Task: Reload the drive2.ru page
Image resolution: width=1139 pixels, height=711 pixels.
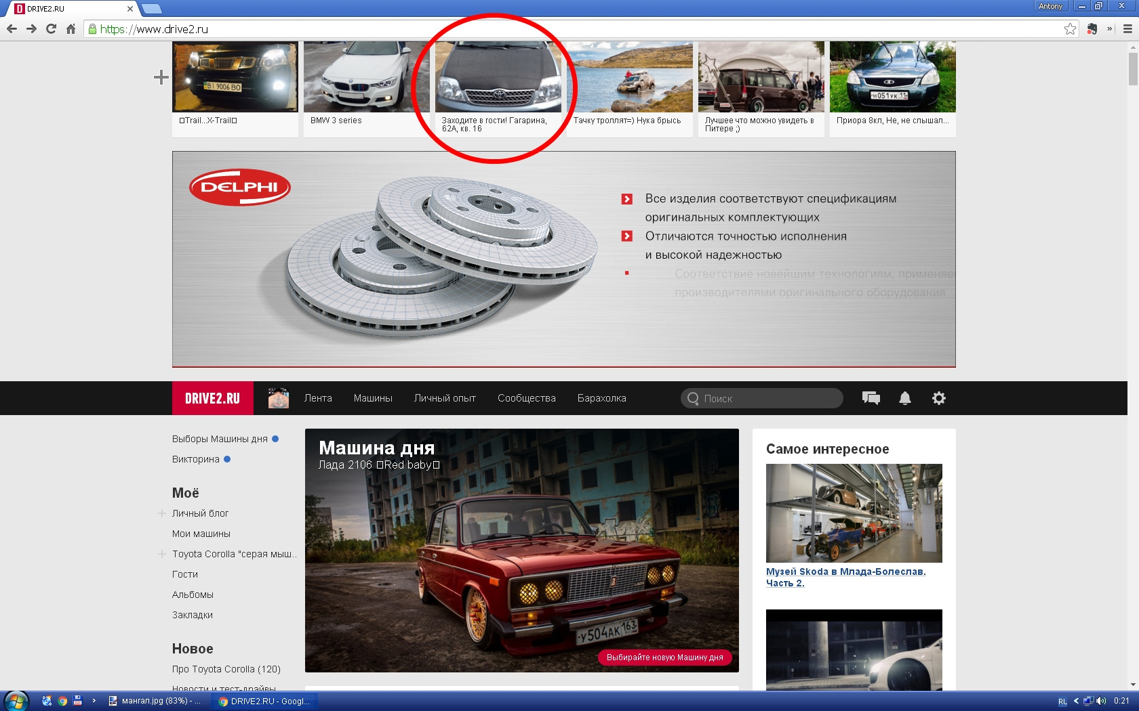Action: click(51, 29)
